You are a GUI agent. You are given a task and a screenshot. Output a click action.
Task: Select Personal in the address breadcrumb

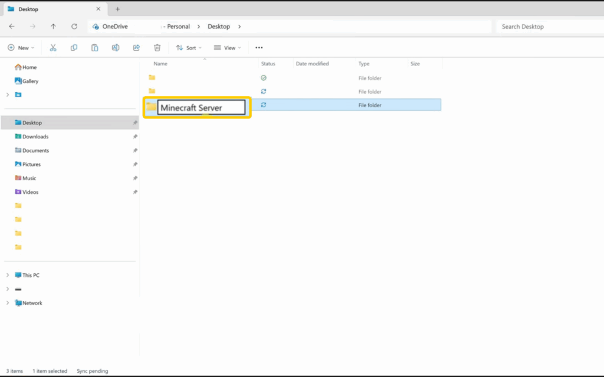178,27
